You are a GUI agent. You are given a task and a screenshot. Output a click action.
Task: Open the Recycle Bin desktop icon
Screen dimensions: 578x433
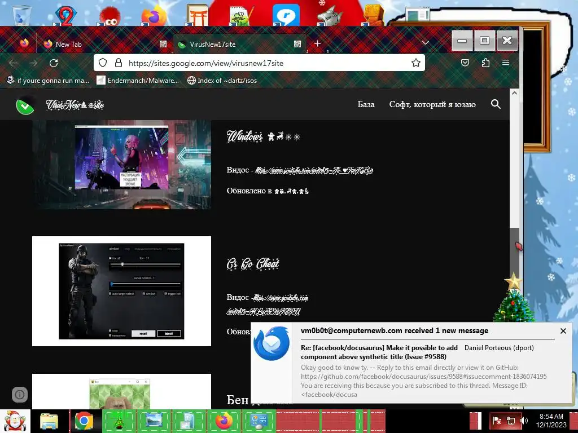22,15
